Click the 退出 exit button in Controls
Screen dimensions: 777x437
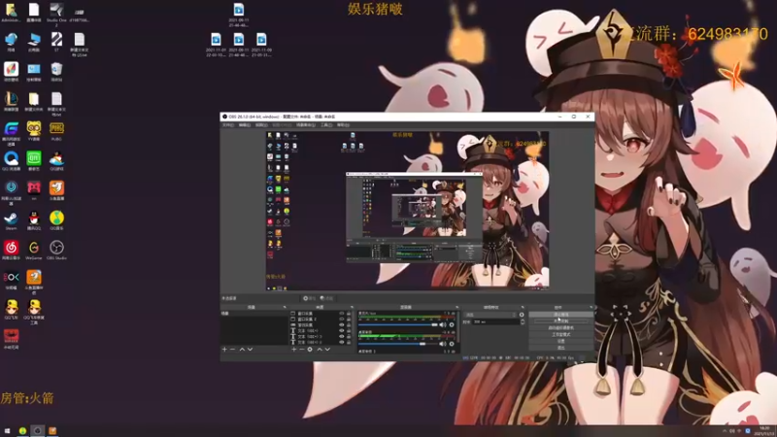pos(560,348)
